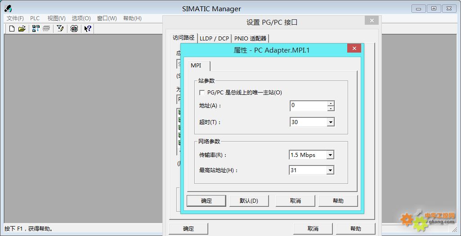
Task: Increase address value with up arrow
Action: point(331,103)
